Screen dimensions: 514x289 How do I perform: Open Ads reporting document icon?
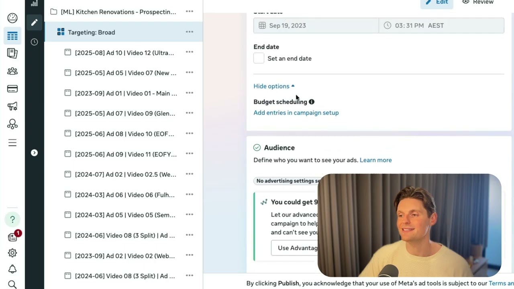pyautogui.click(x=12, y=53)
